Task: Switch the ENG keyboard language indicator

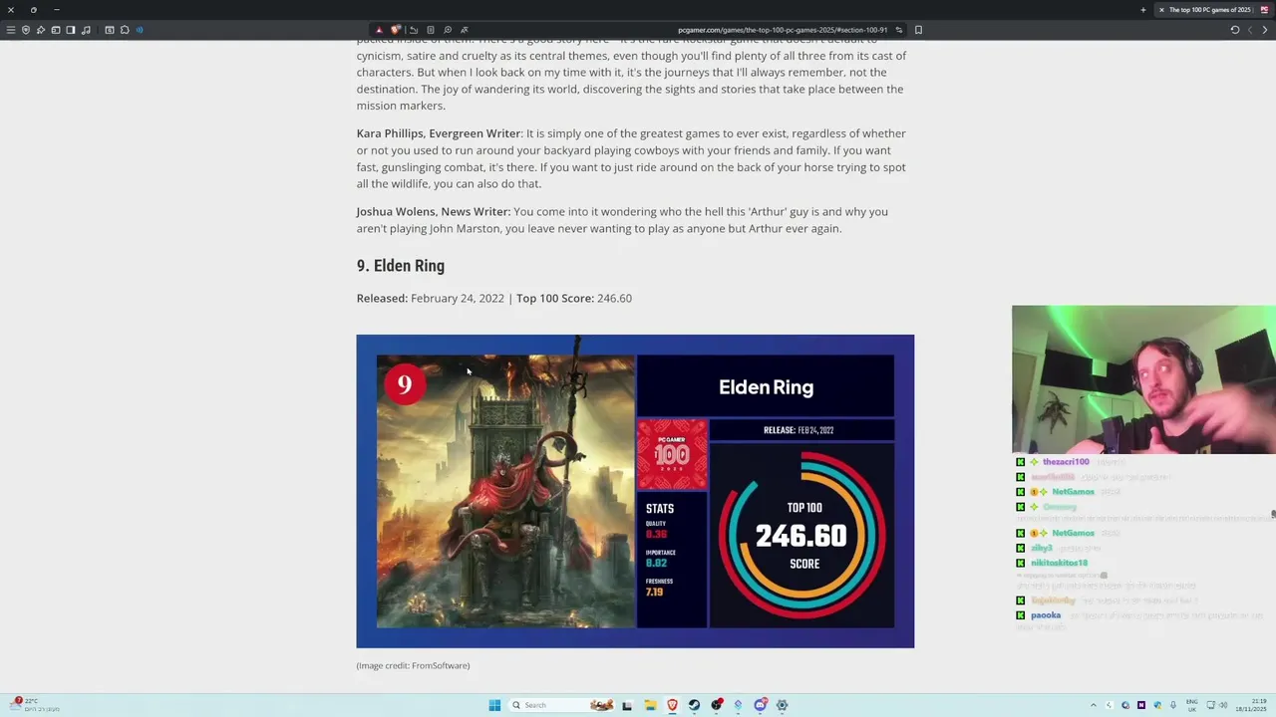Action: tap(1191, 705)
